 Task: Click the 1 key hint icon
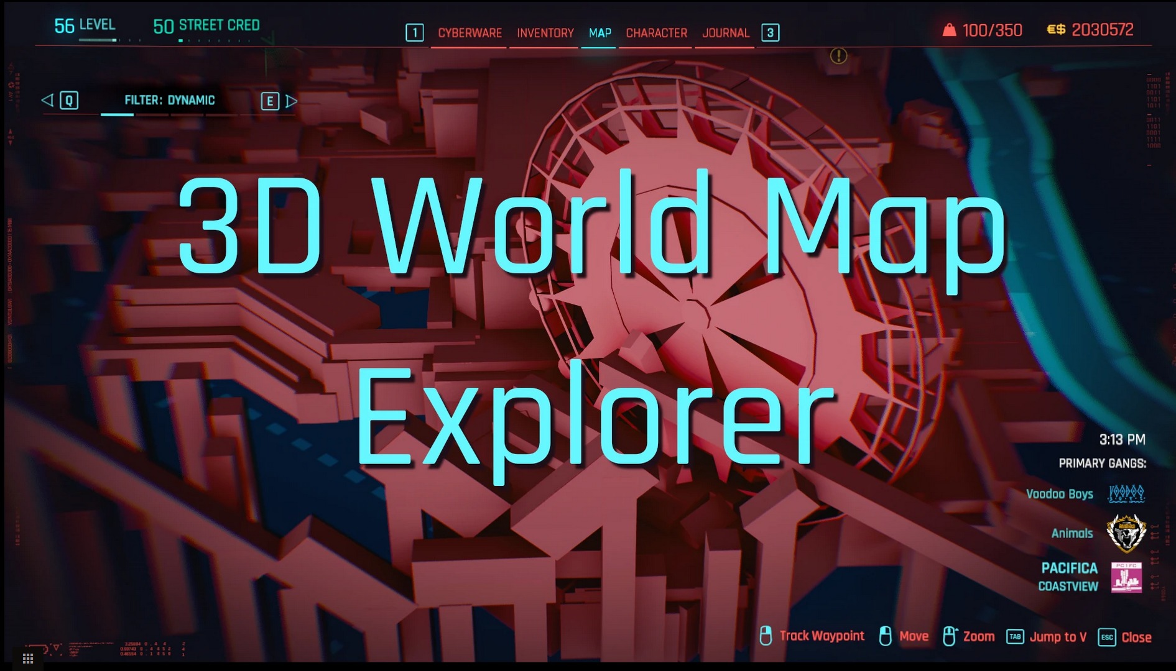[414, 32]
